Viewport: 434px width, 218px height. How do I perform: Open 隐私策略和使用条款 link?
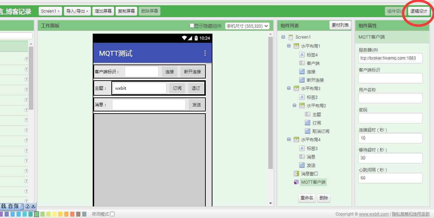click(x=411, y=214)
